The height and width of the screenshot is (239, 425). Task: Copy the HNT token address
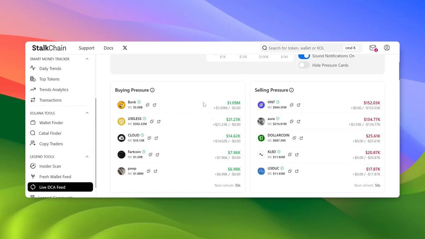(x=292, y=105)
